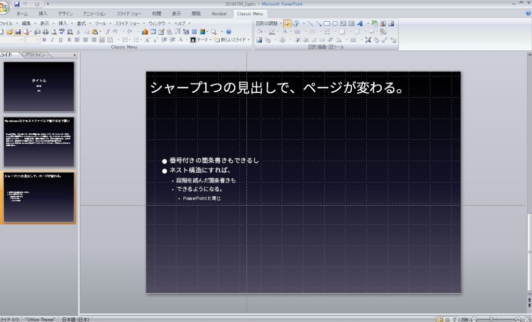This screenshot has height=322, width=532.
Task: Open the ヘルプ classic menu
Action: coord(182,23)
